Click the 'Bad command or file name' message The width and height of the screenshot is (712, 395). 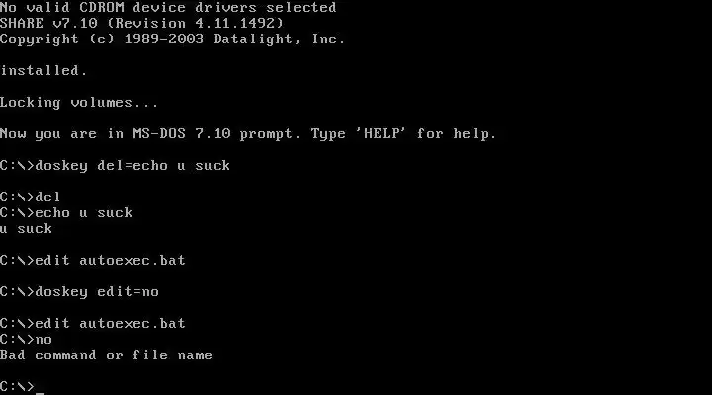point(106,355)
